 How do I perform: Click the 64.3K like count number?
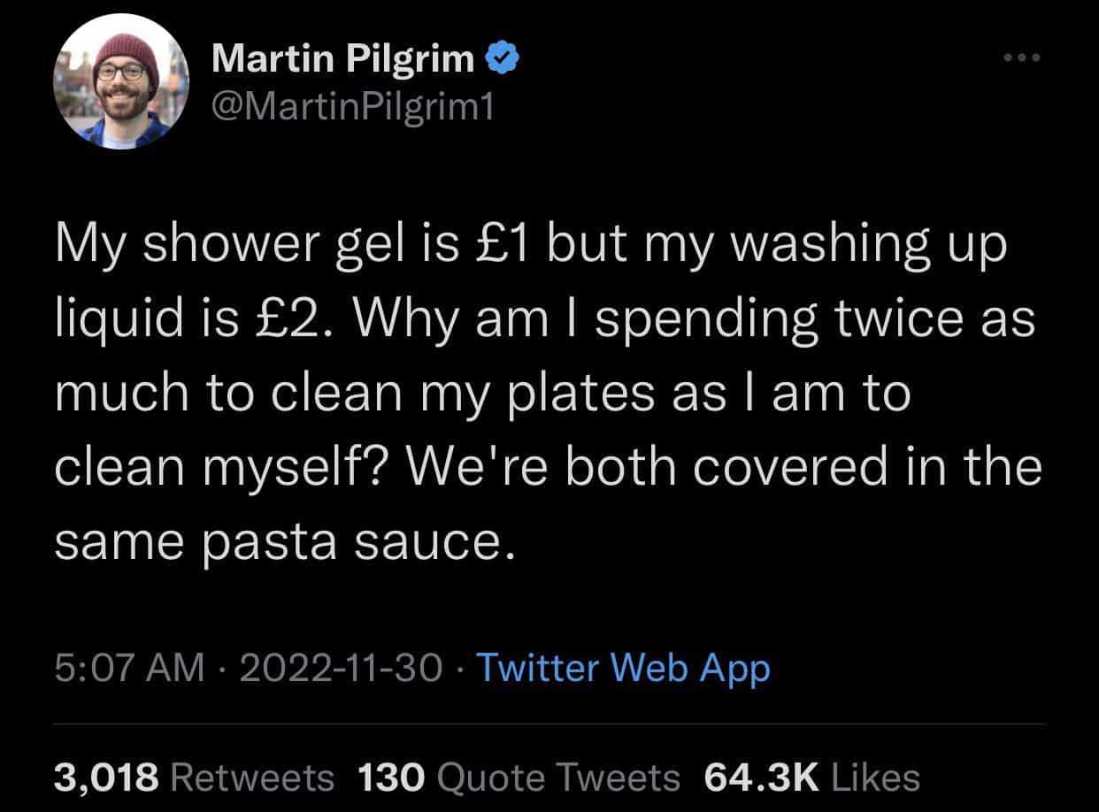(760, 778)
